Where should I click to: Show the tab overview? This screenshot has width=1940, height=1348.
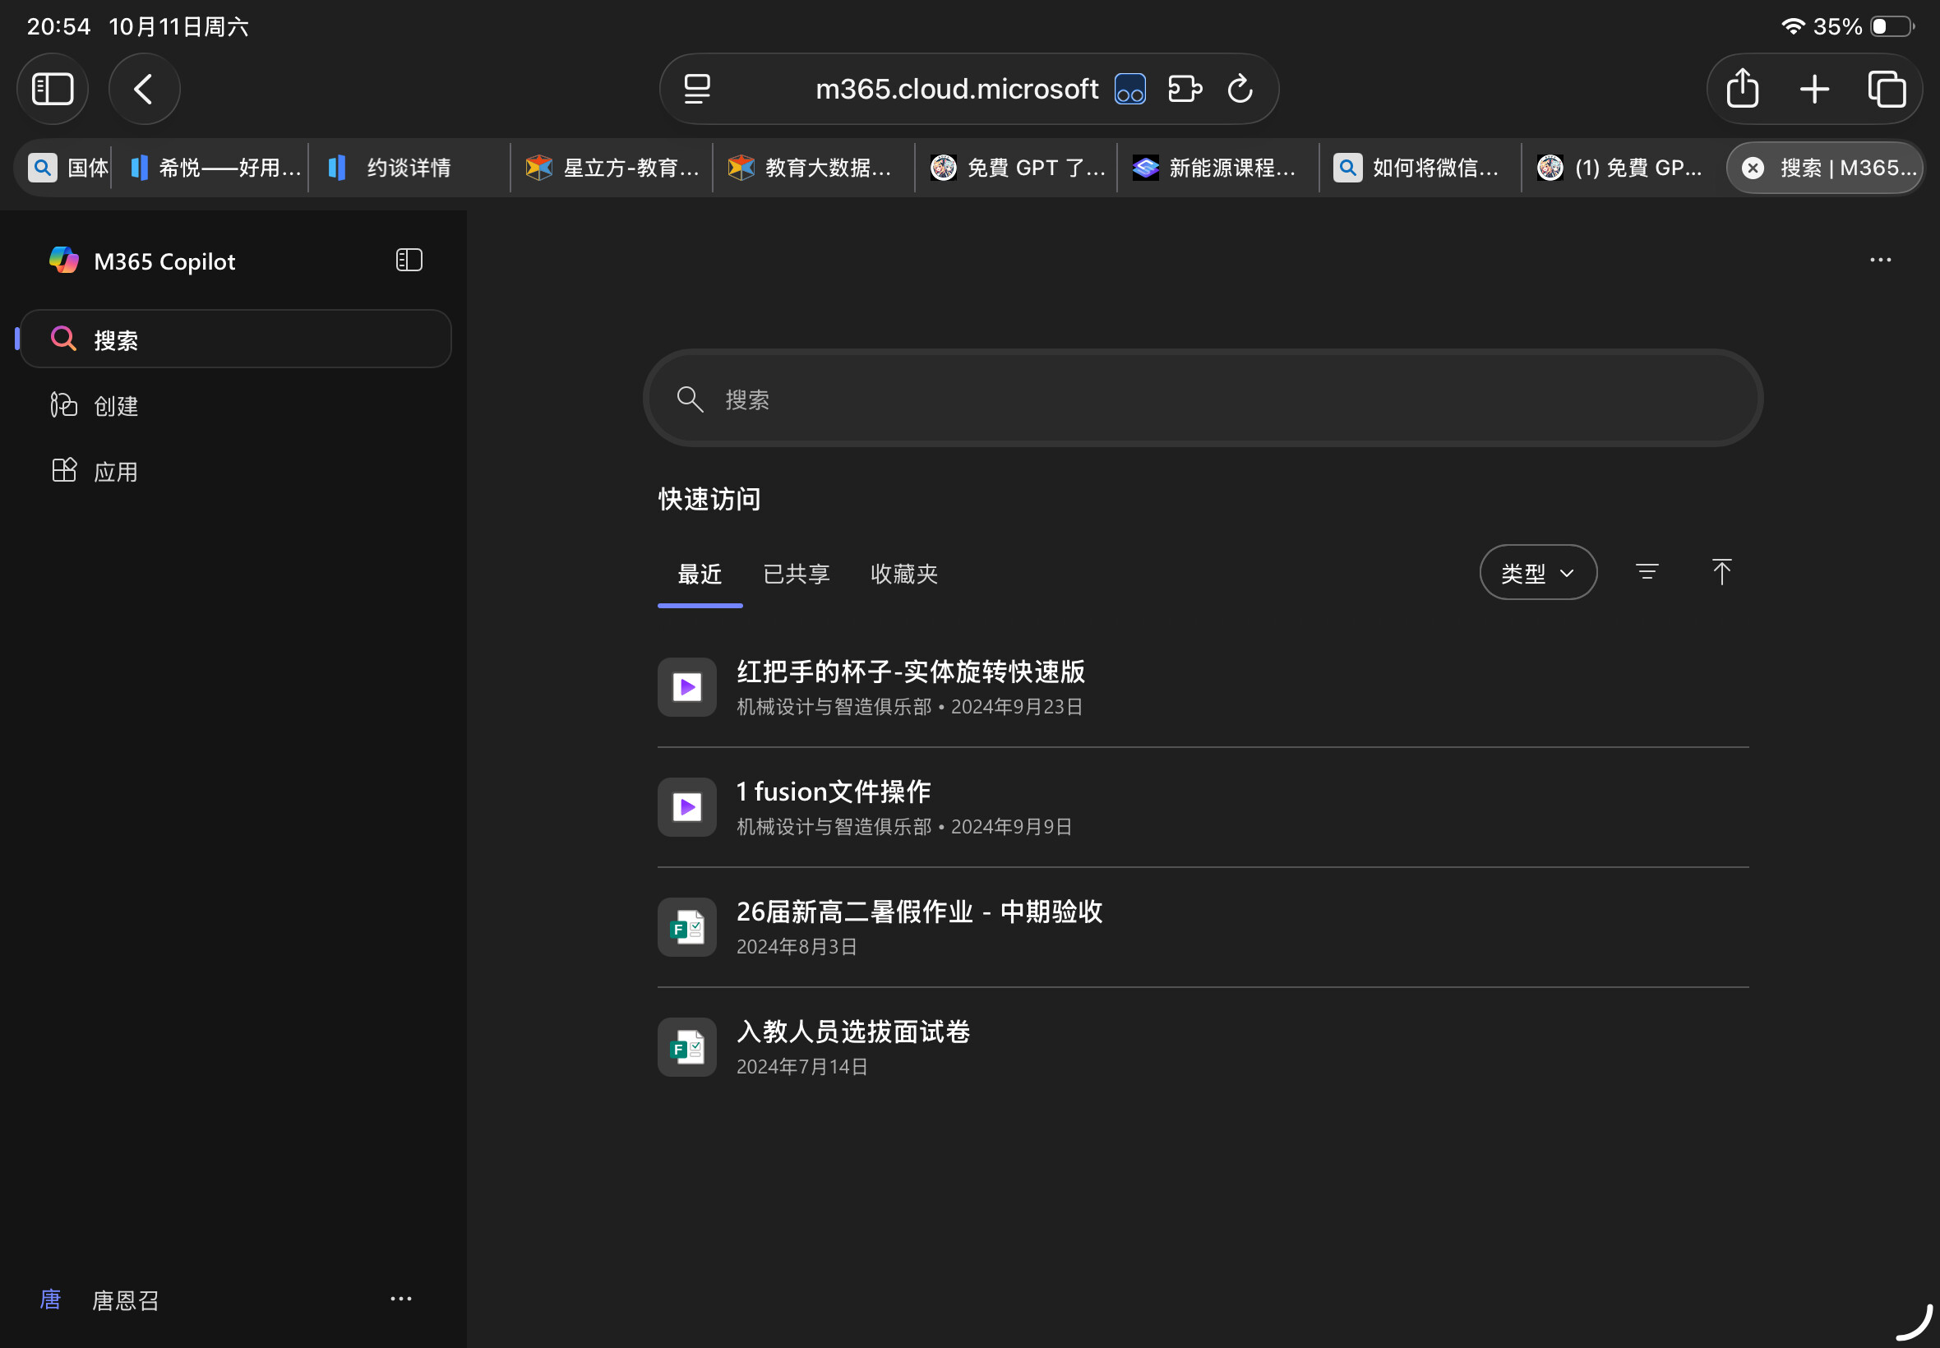point(1886,89)
